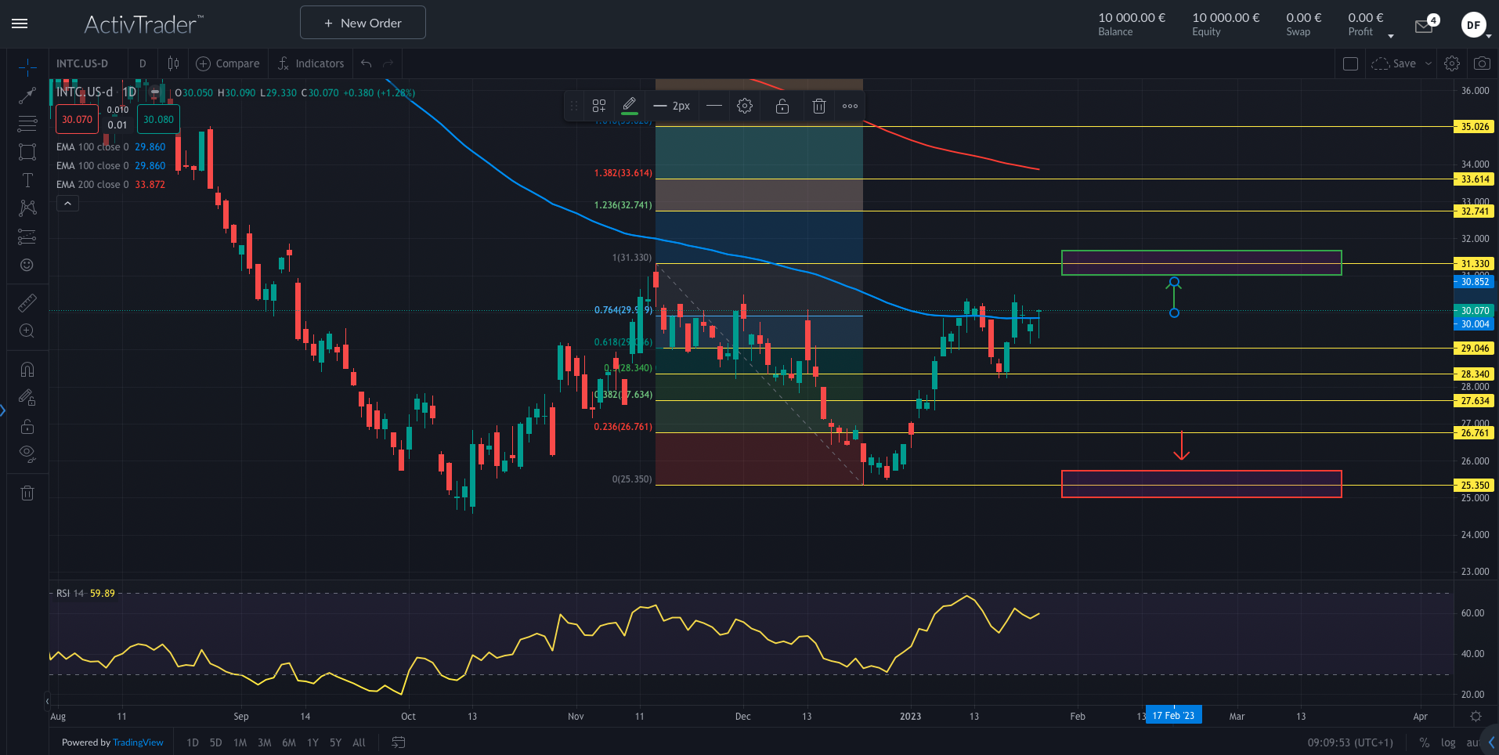The image size is (1499, 755).
Task: Select the text annotation tool
Action: click(27, 180)
